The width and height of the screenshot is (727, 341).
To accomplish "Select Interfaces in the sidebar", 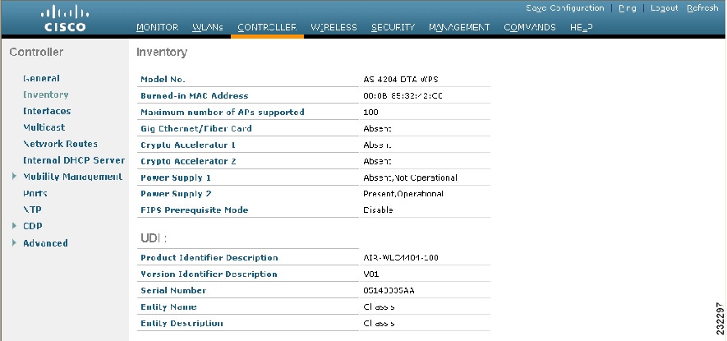I will click(x=47, y=111).
